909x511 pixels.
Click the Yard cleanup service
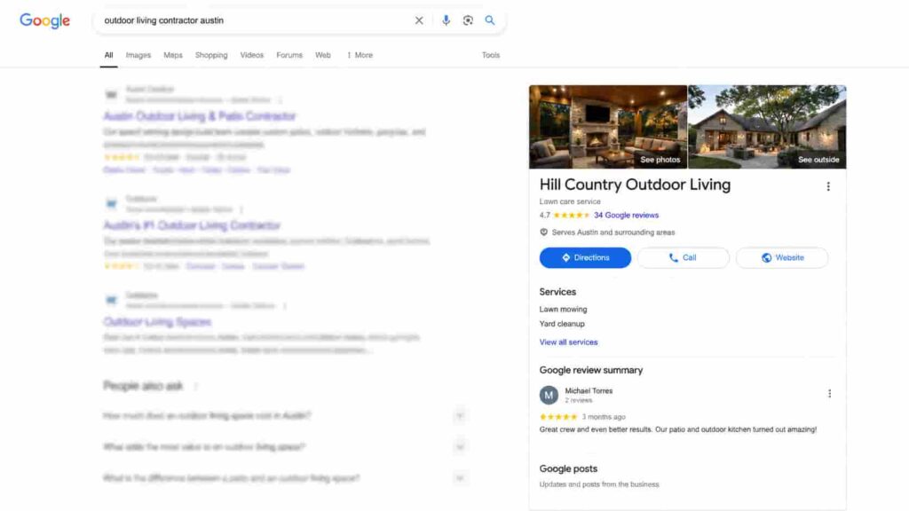562,323
